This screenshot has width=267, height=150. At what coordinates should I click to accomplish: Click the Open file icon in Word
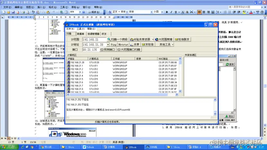pos(8,12)
